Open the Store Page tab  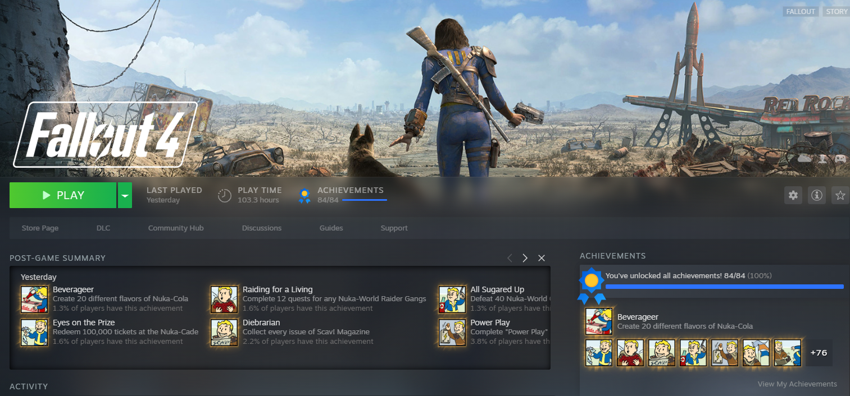40,228
